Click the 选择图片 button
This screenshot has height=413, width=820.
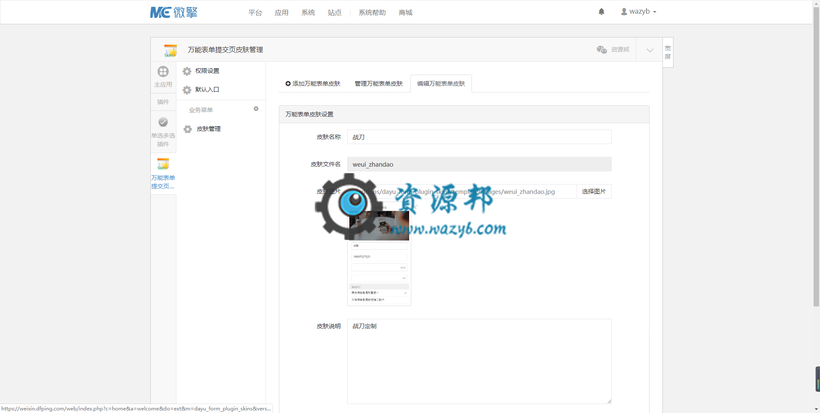pos(594,191)
